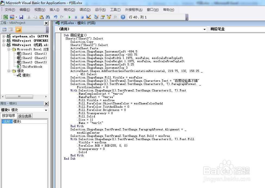This screenshot has height=188, width=265.
Task: Click the Redo arrow icon
Action: click(x=62, y=17)
